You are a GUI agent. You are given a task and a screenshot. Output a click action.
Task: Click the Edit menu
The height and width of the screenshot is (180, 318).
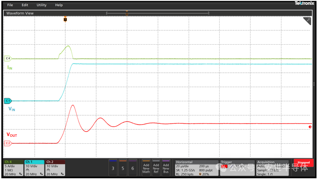(25, 5)
